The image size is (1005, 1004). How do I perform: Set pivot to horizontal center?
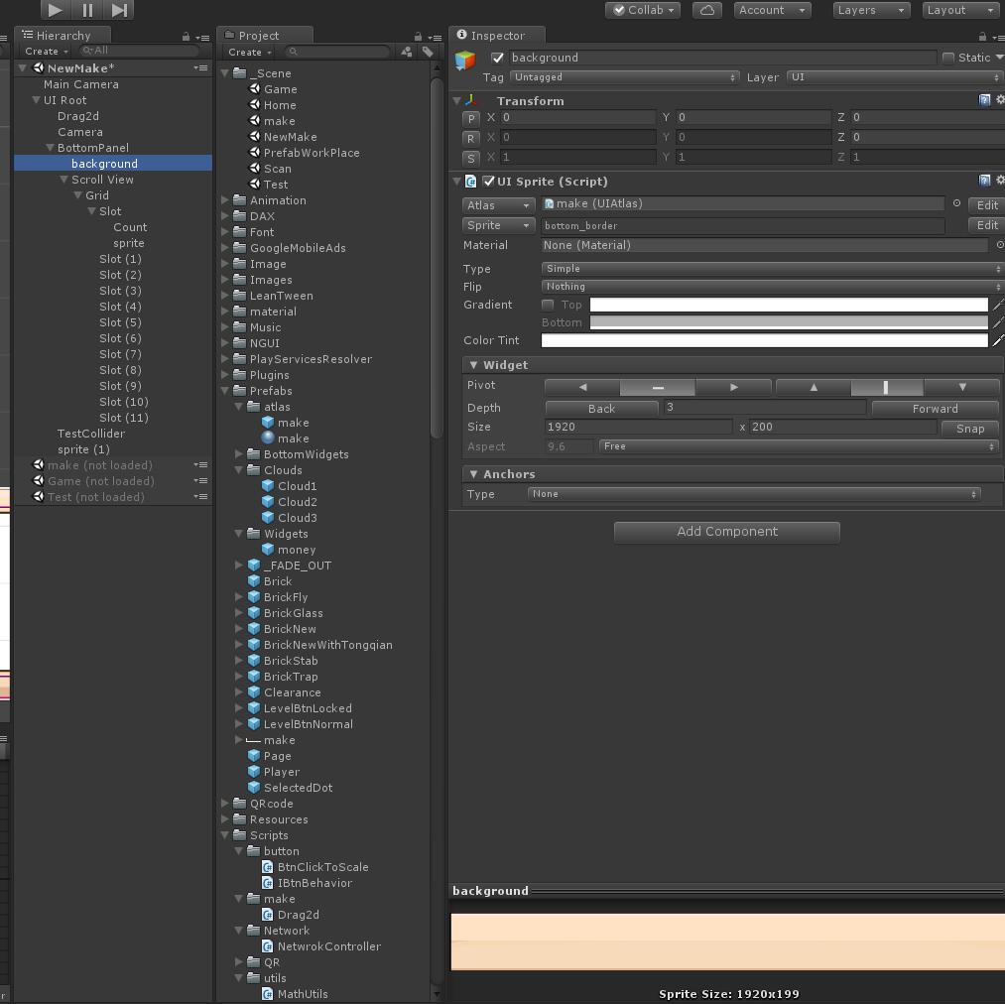[658, 387]
